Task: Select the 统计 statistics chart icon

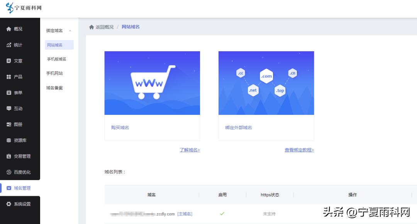Action: click(x=9, y=44)
